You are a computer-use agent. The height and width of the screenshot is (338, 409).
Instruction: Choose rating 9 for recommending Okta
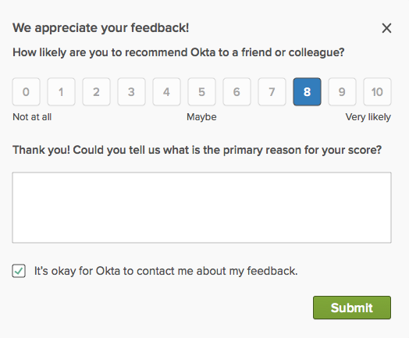click(342, 92)
